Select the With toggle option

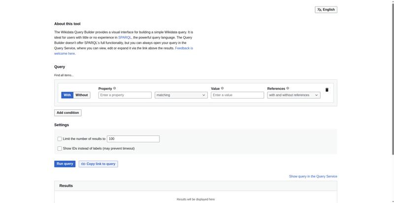[x=67, y=95]
